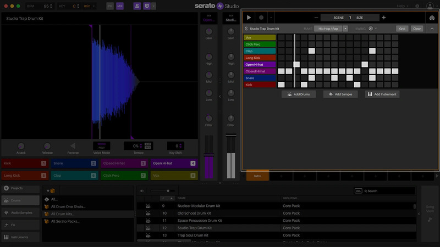Toggle the FX button in top bar

[110, 6]
